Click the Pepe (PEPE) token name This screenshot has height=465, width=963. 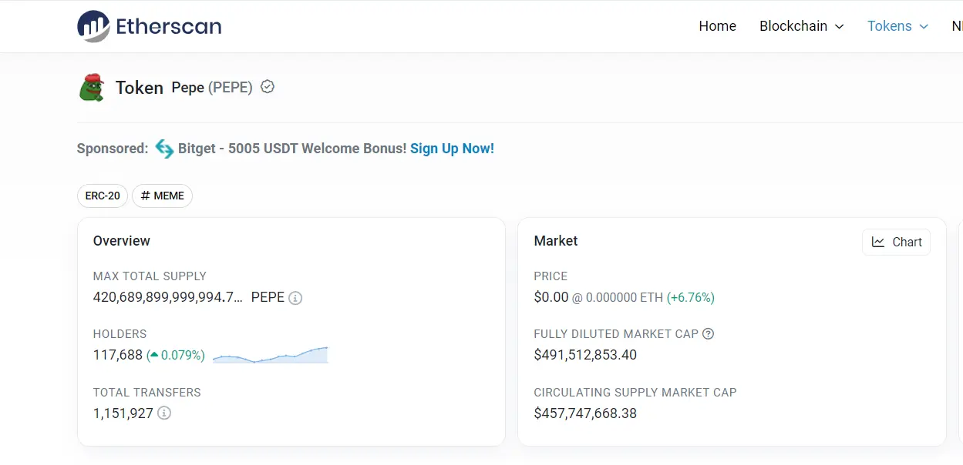pos(212,88)
